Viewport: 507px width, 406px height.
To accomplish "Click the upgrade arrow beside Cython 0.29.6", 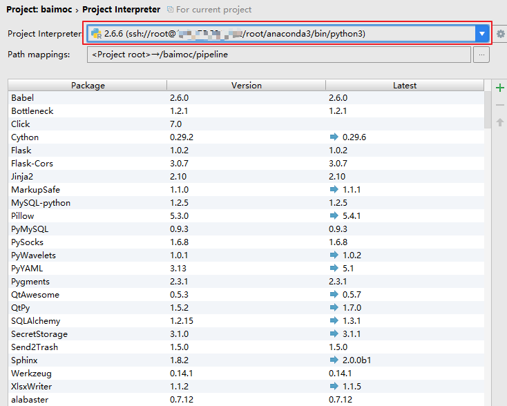I will pos(334,137).
